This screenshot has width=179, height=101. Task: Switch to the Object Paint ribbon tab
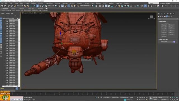coord(31,8)
